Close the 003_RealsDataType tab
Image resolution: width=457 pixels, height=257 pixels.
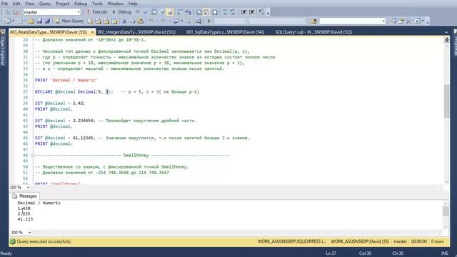point(92,32)
